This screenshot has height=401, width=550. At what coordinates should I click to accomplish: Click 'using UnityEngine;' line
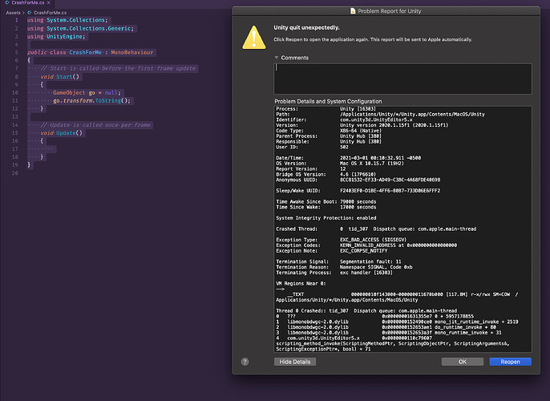56,36
